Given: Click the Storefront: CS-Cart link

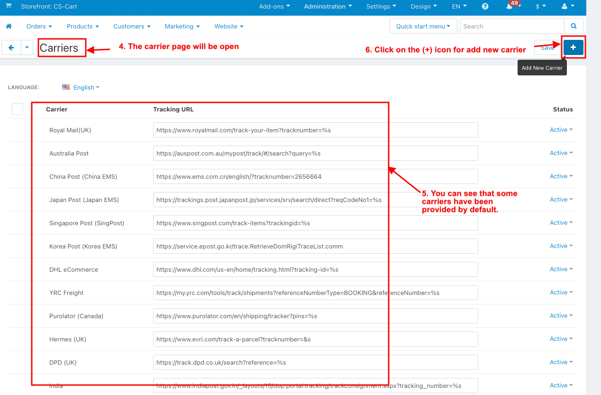Looking at the screenshot, I should (49, 7).
